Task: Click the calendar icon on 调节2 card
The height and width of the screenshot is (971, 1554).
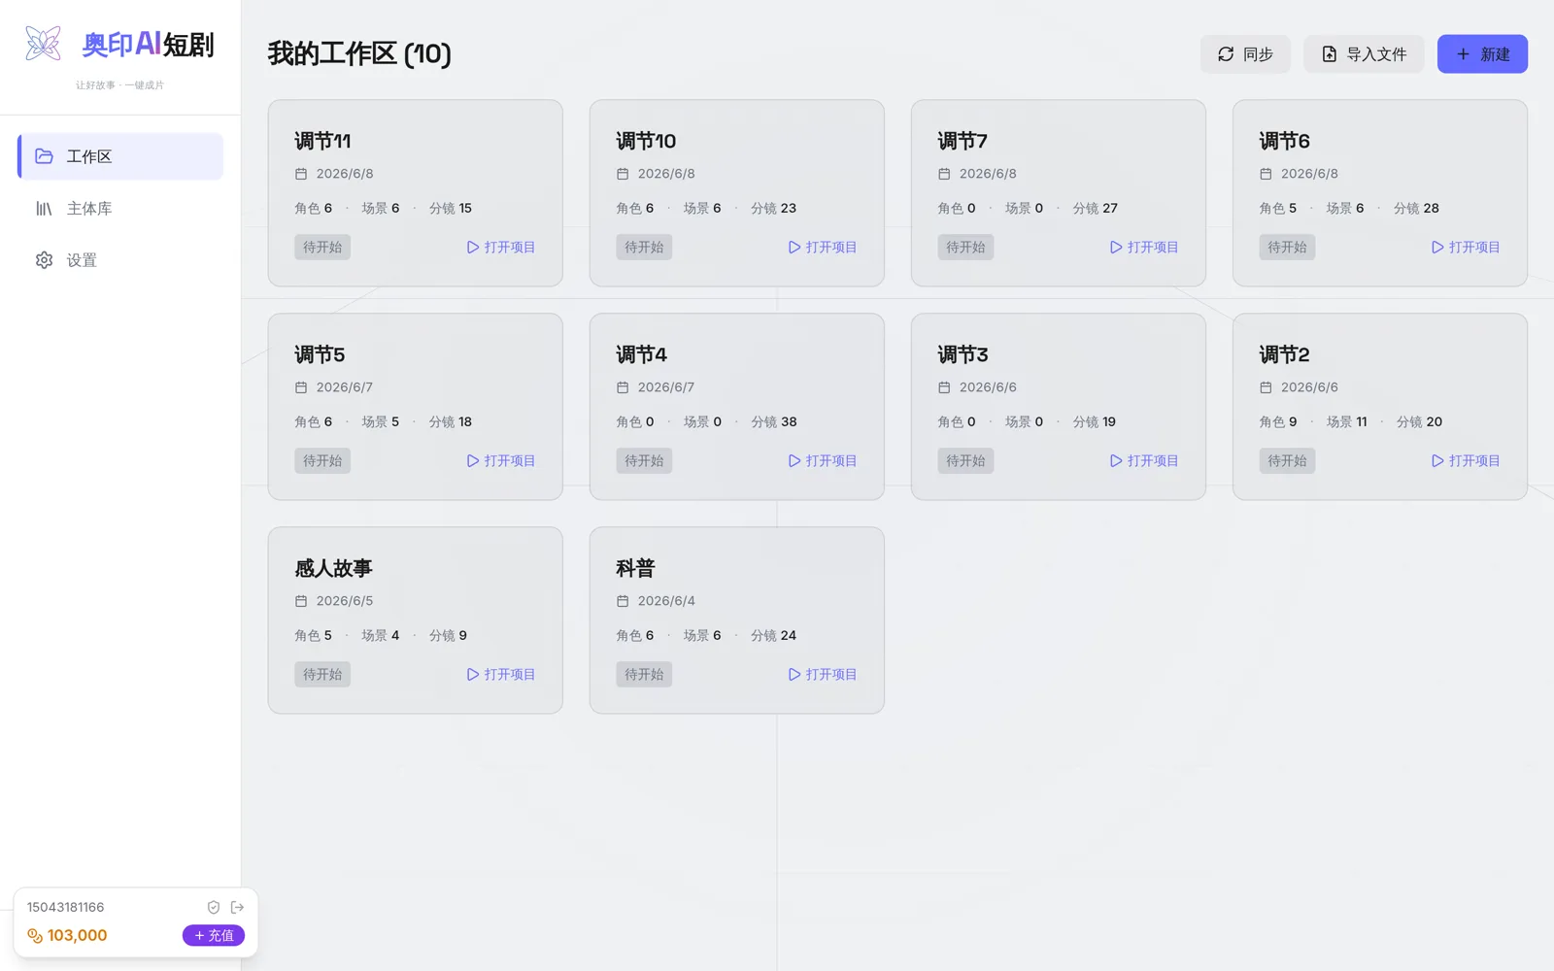Action: point(1266,387)
